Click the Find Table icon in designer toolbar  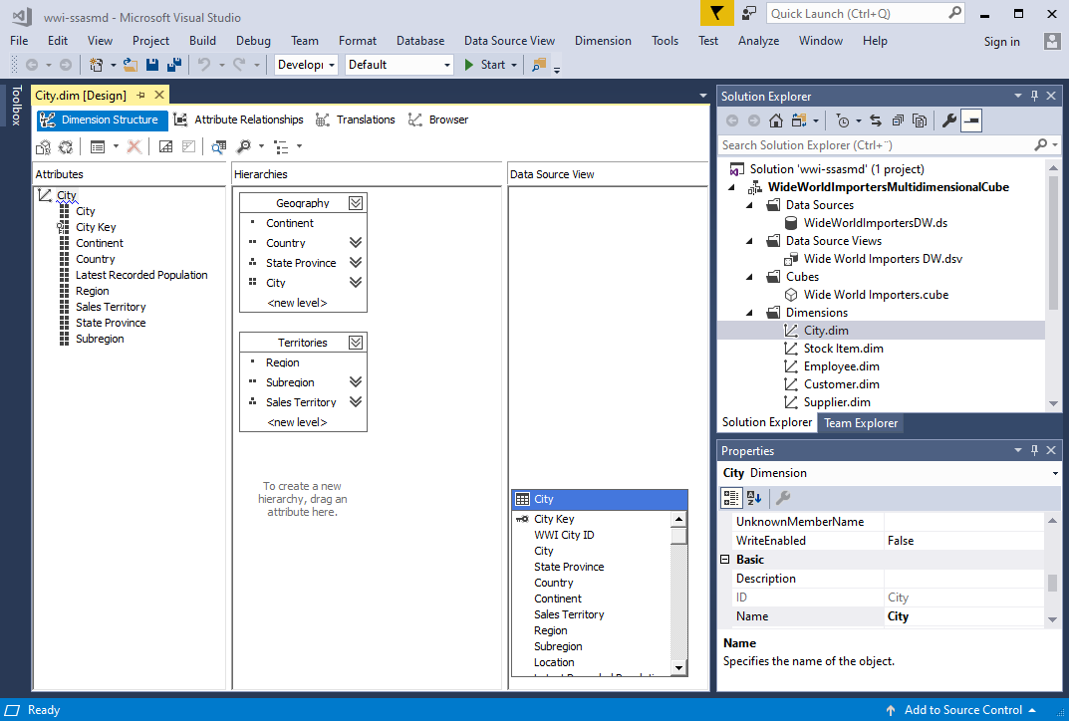[218, 146]
